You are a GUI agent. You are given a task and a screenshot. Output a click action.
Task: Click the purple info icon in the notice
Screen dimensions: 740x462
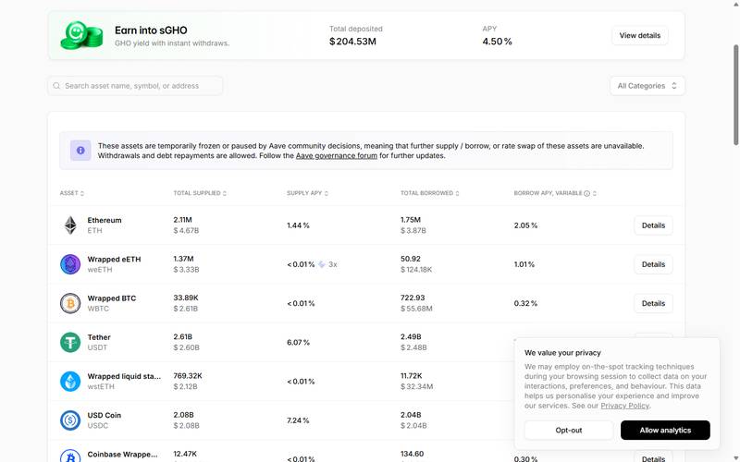click(x=80, y=151)
